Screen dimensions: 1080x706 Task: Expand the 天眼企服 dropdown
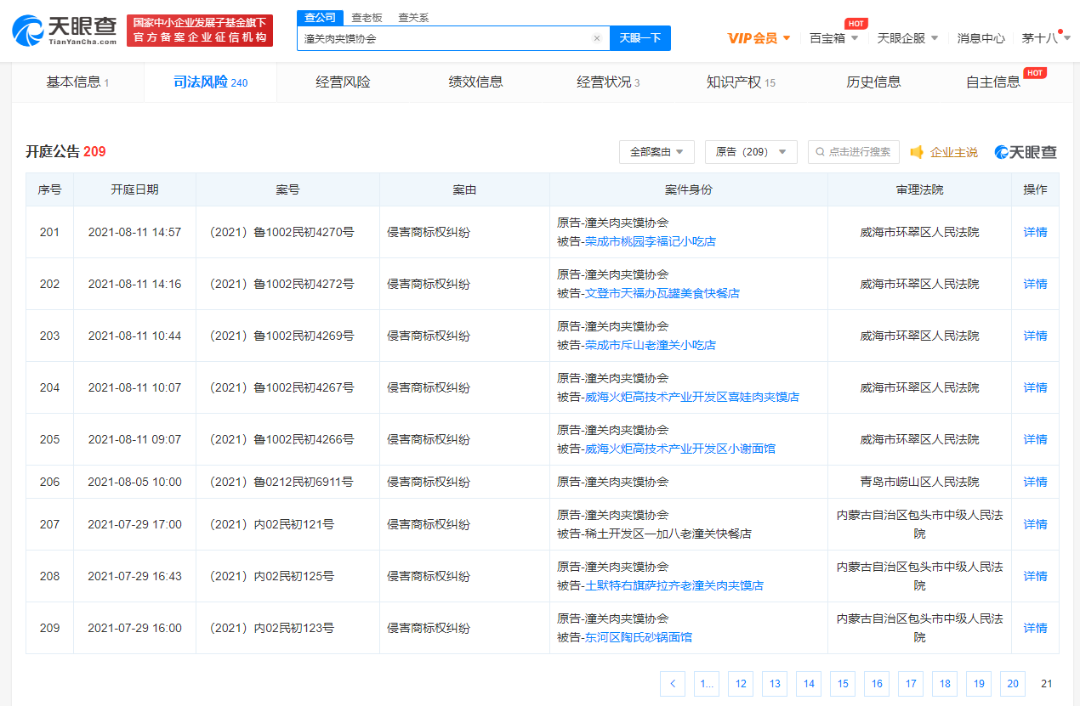click(907, 38)
